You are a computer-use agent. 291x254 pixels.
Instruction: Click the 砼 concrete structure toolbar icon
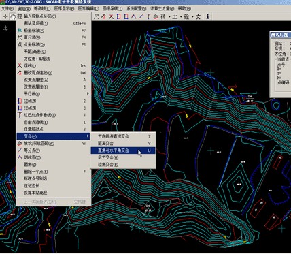click(x=186, y=16)
